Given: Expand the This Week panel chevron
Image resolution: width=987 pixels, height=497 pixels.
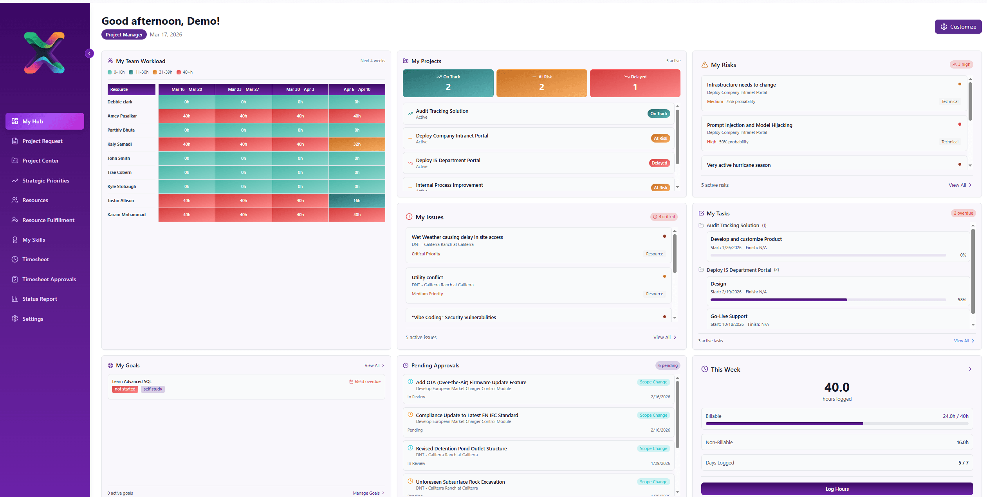Looking at the screenshot, I should pos(970,369).
